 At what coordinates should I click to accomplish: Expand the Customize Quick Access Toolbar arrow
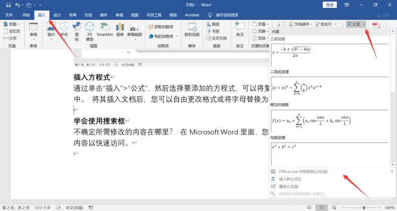40,5
